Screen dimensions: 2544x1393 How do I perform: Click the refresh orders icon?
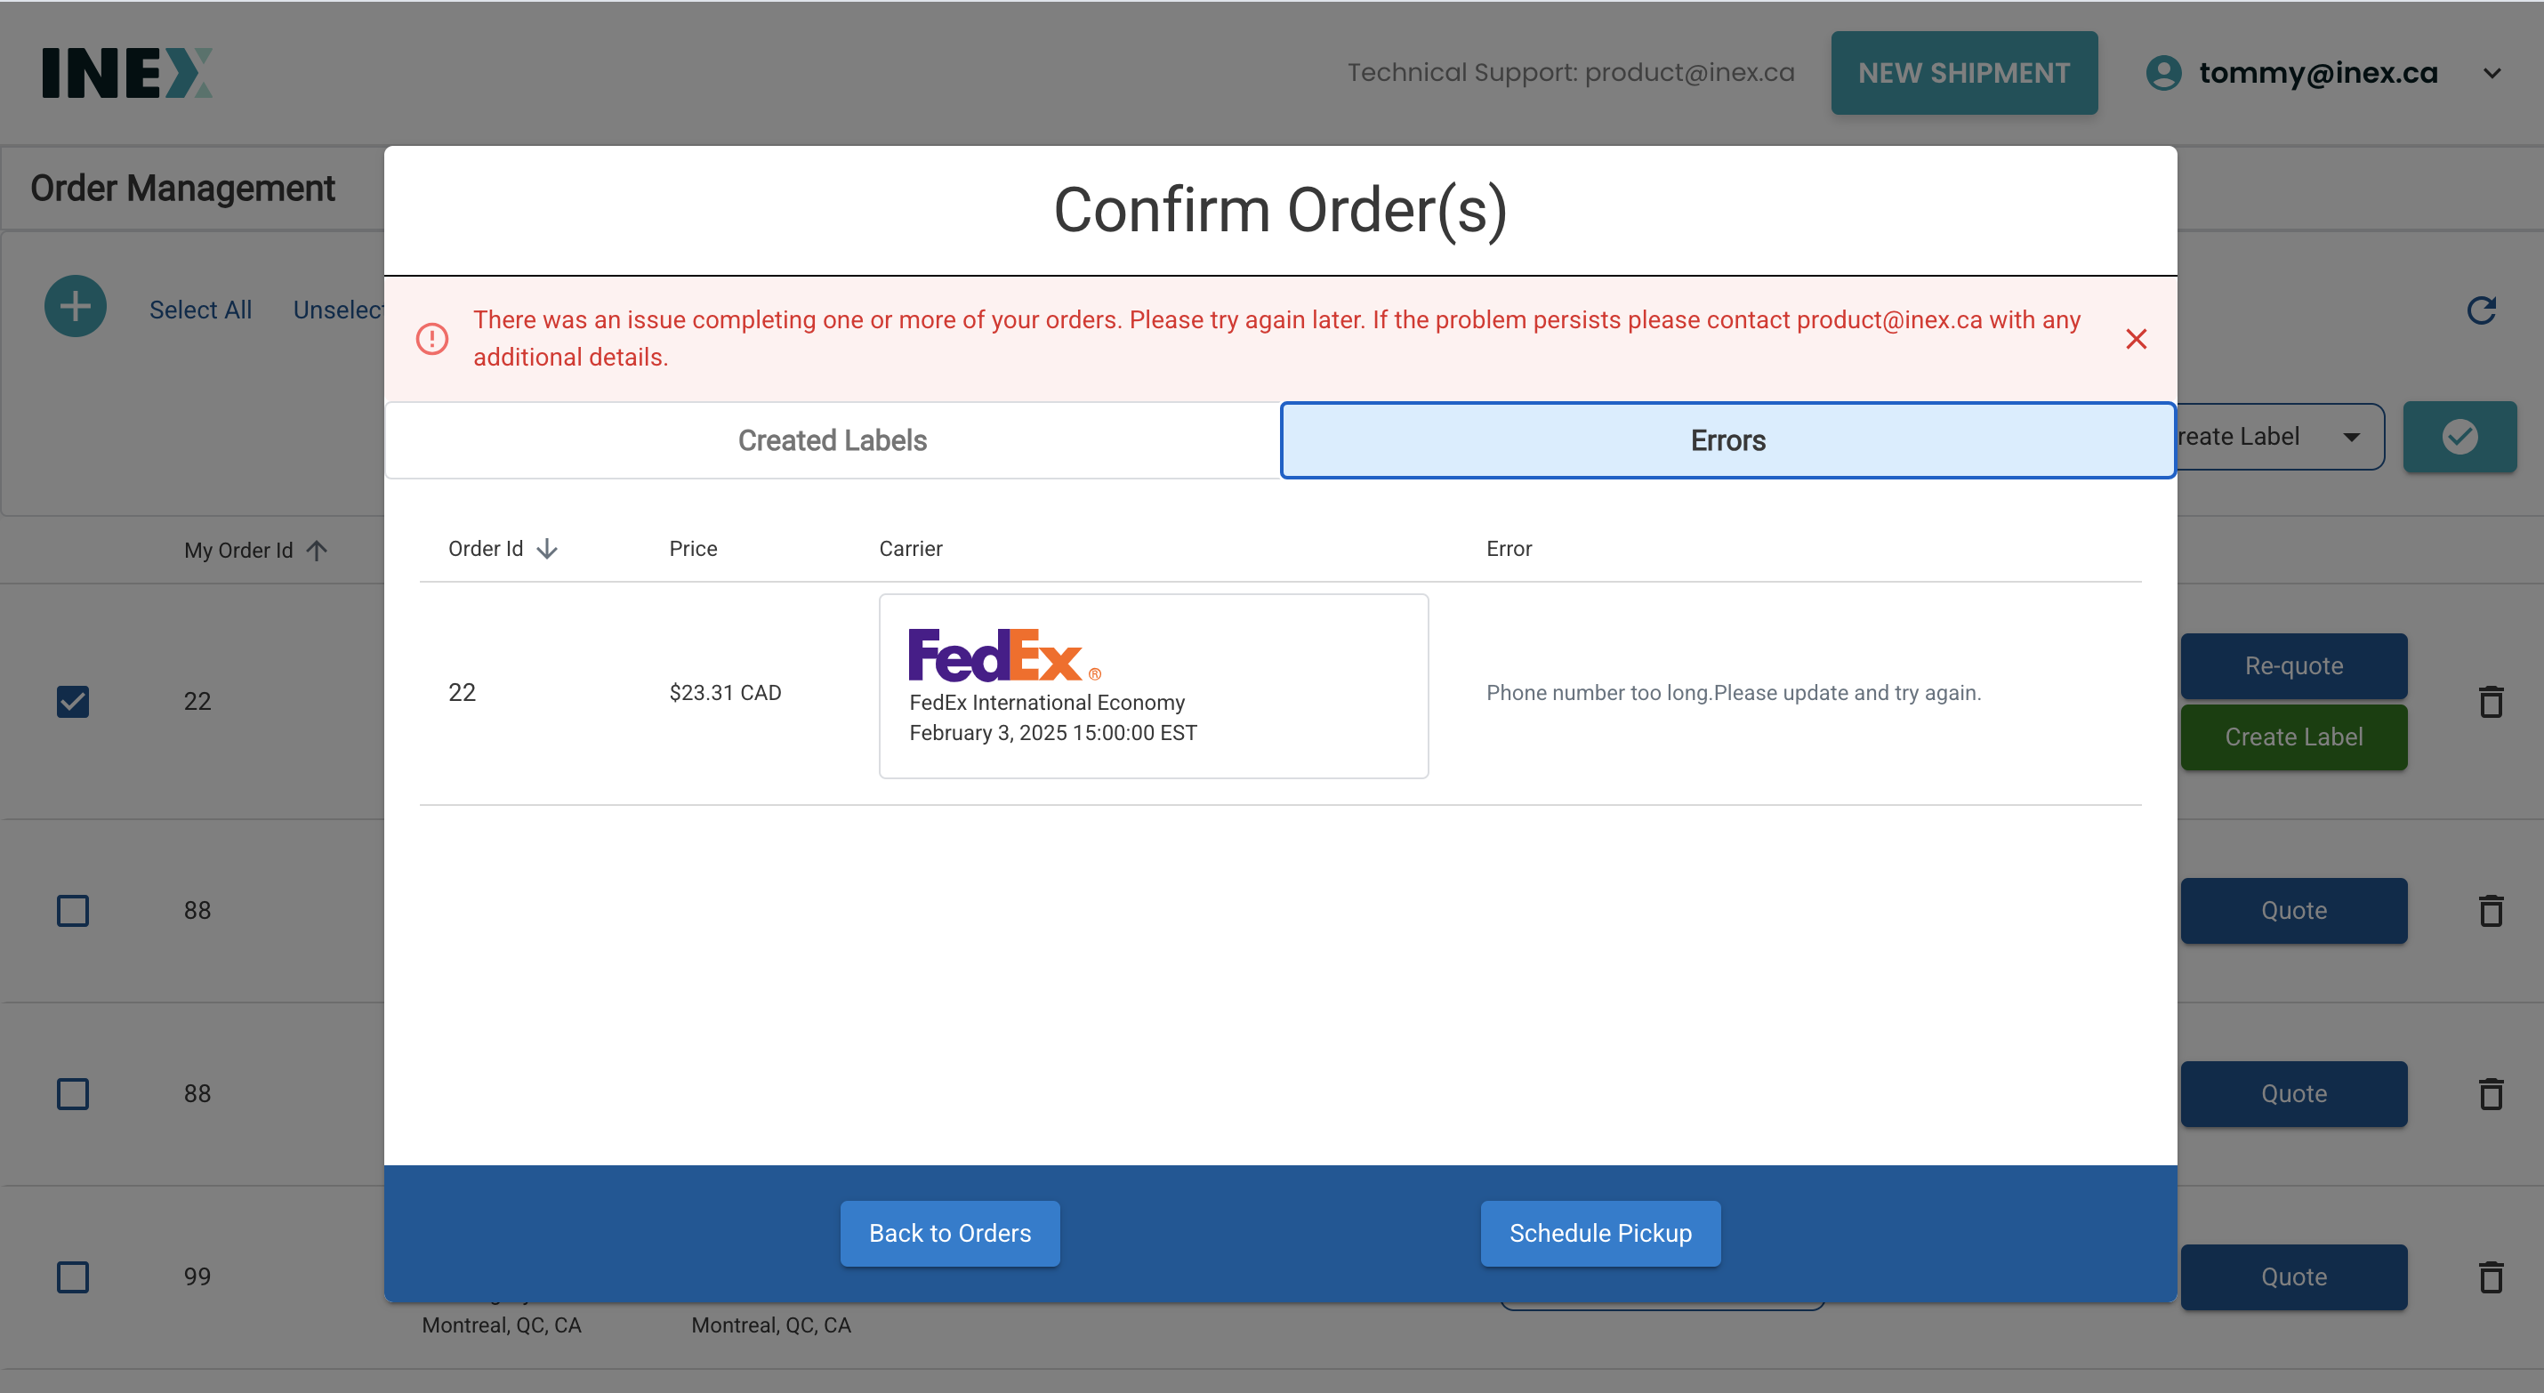coord(2480,310)
